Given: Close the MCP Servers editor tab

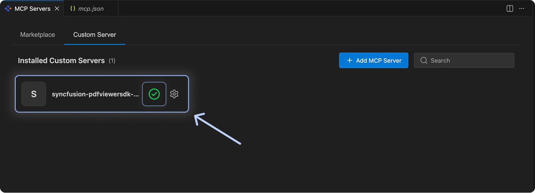Looking at the screenshot, I should pos(57,8).
